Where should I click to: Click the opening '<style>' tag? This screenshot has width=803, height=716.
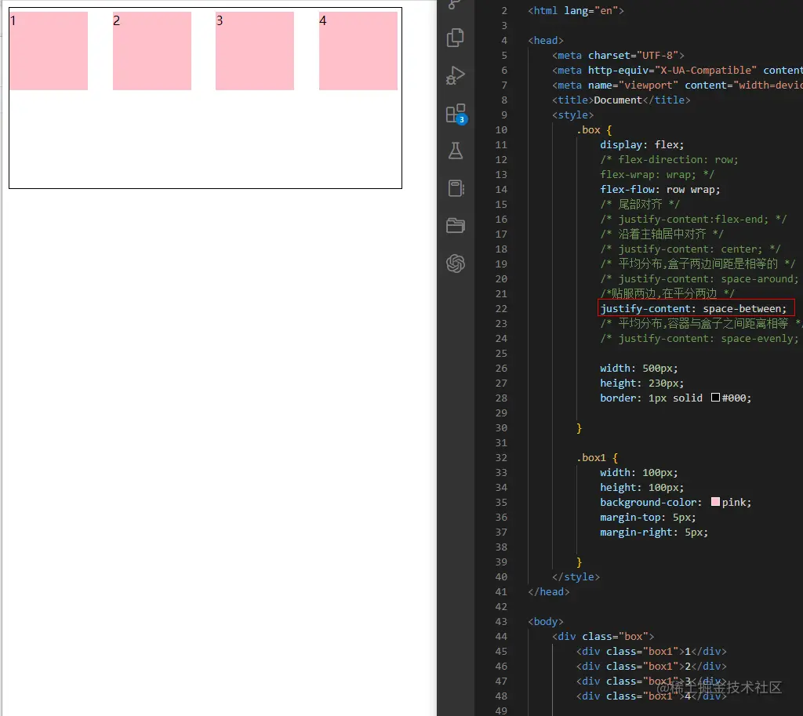click(573, 114)
